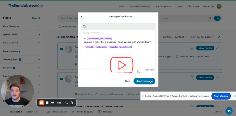Image resolution: width=236 pixels, height=116 pixels.
Task: Uncheck first candidate checkbox
Action: 61,49
